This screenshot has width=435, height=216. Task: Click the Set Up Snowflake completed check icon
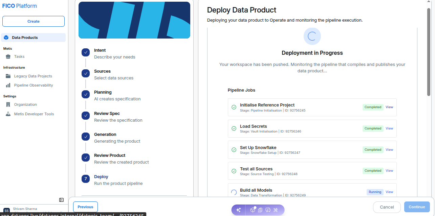234,150
